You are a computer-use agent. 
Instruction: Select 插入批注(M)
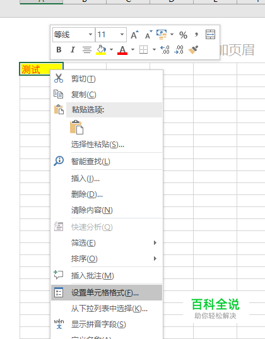click(107, 276)
